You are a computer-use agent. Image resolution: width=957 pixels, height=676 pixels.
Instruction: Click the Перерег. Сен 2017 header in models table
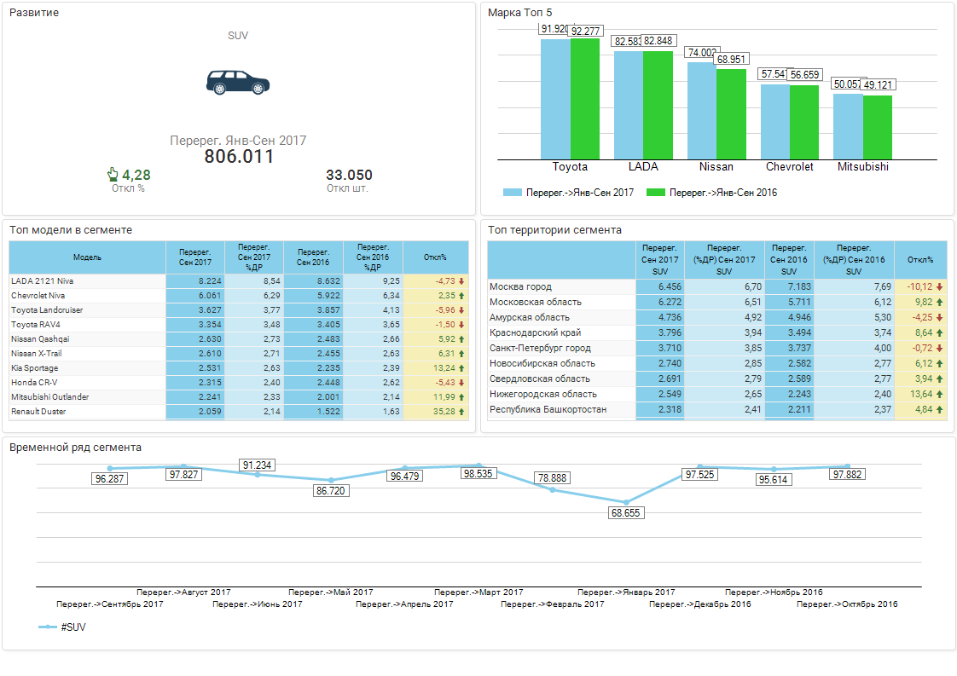click(x=195, y=257)
